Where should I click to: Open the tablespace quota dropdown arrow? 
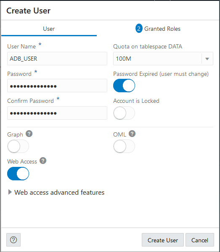tap(207, 59)
